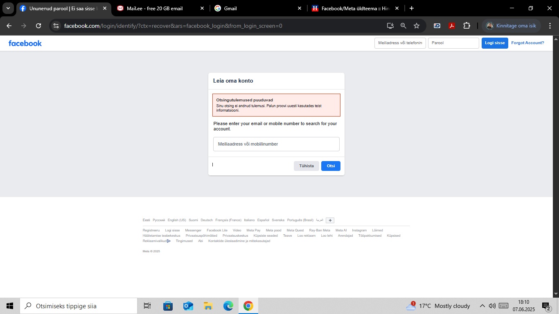Open the Ray-Ban Meta footer link
This screenshot has height=314, width=559.
(320, 231)
